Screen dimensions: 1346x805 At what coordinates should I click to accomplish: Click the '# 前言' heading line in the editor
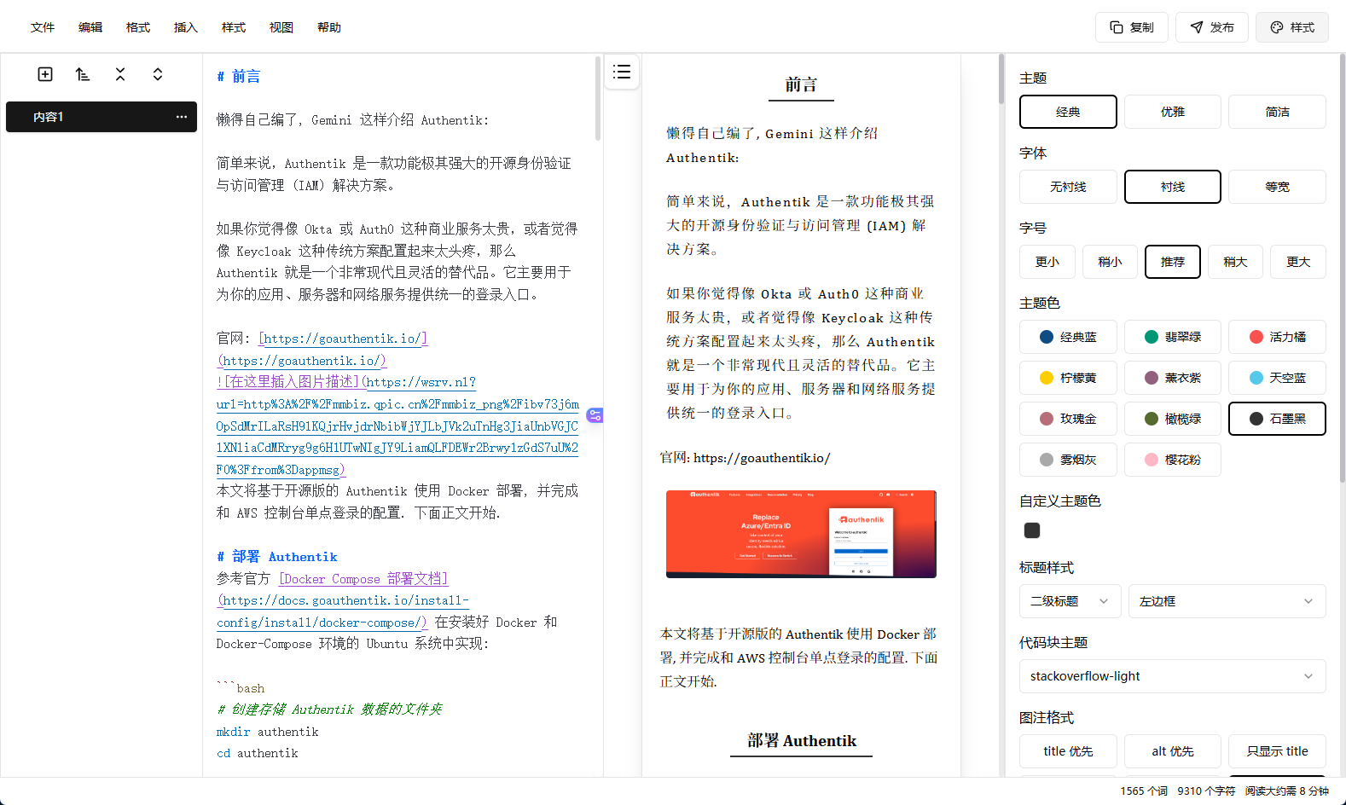pyautogui.click(x=239, y=76)
